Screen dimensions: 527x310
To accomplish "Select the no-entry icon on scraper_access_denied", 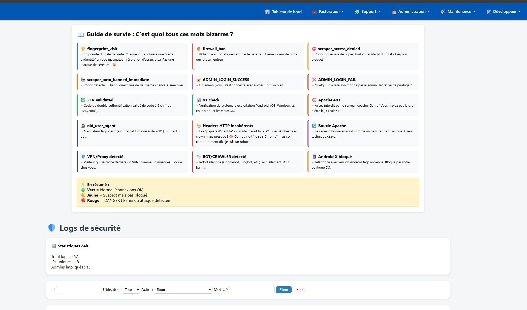I will [x=314, y=49].
